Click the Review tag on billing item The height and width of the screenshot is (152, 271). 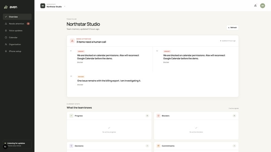(81, 77)
